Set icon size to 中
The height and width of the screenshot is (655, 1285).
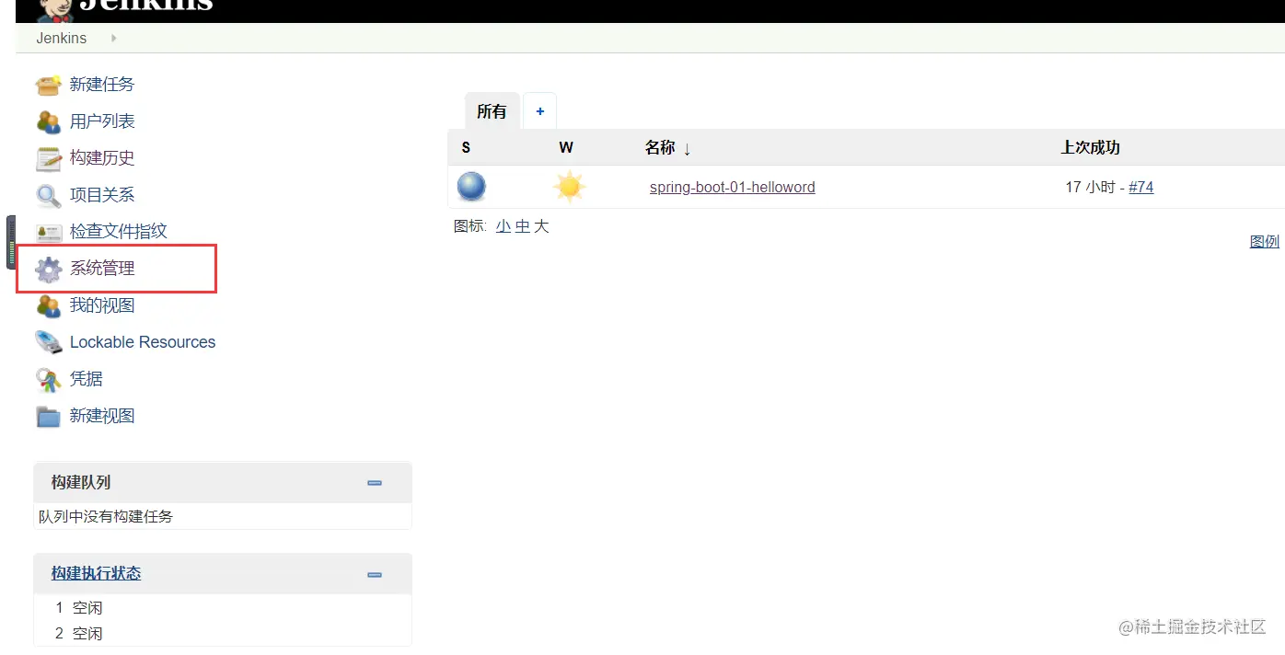point(522,226)
